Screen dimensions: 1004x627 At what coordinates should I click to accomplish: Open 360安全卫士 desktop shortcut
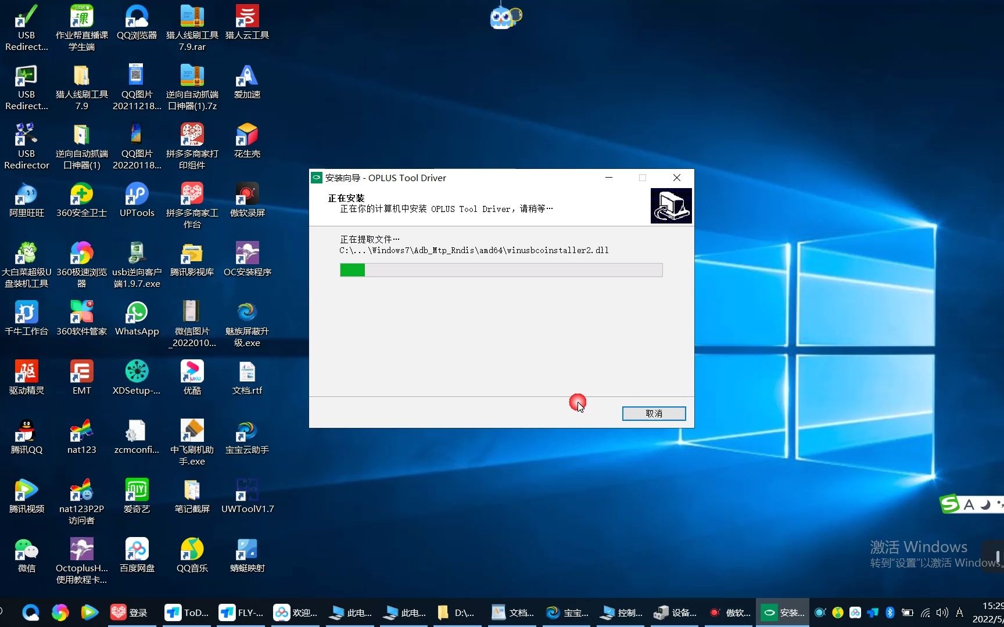coord(81,200)
